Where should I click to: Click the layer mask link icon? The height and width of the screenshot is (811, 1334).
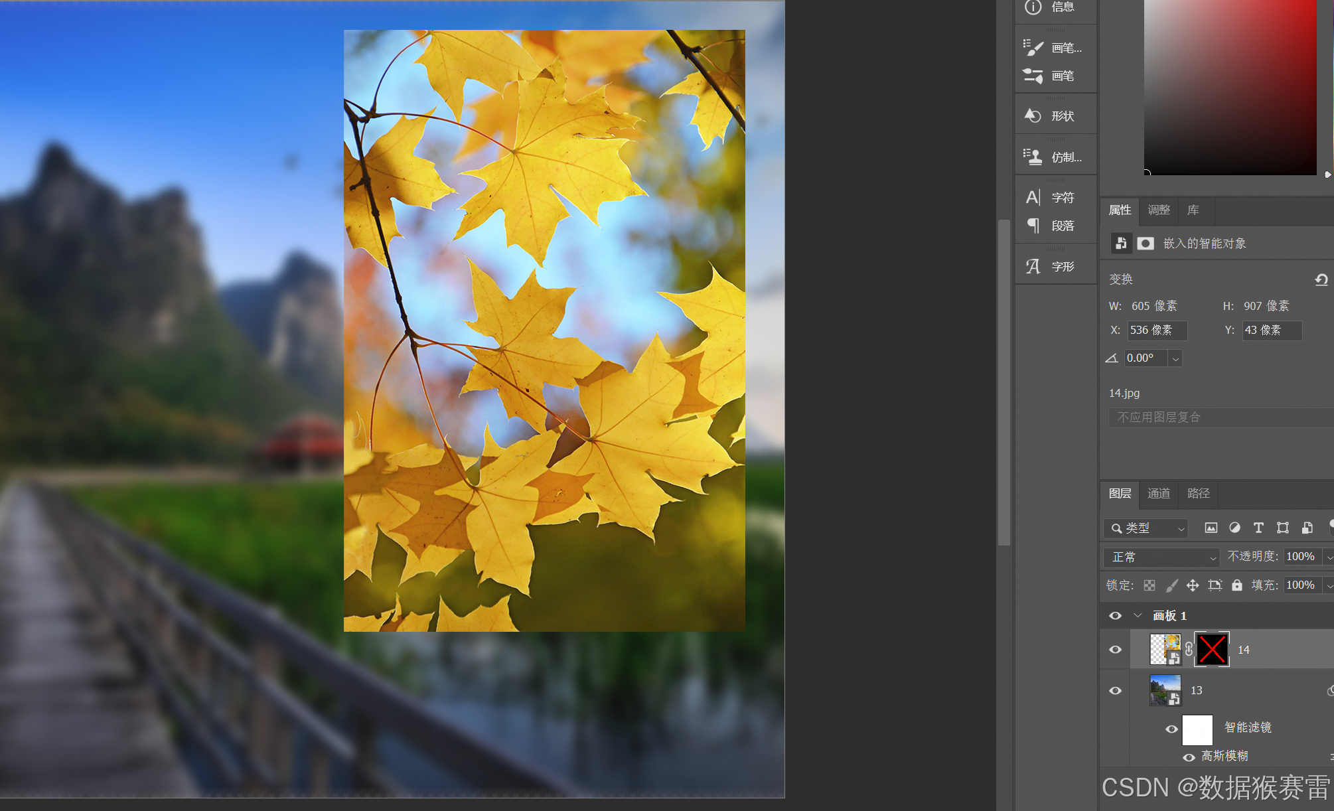pyautogui.click(x=1189, y=650)
